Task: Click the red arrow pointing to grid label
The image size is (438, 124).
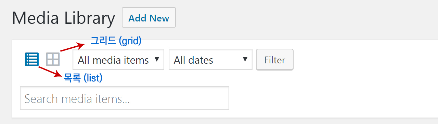Action: (73, 47)
